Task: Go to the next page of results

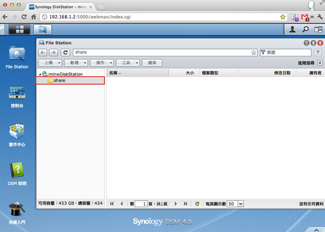Action: coord(175,204)
